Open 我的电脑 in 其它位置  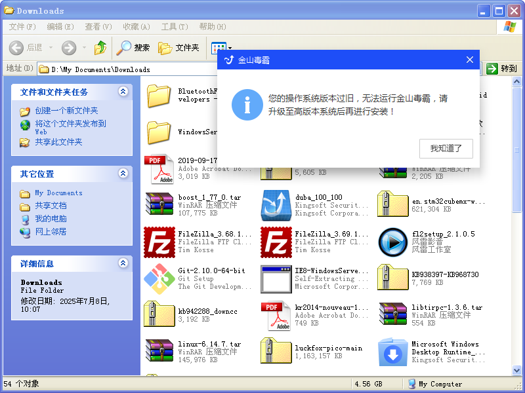(x=51, y=219)
